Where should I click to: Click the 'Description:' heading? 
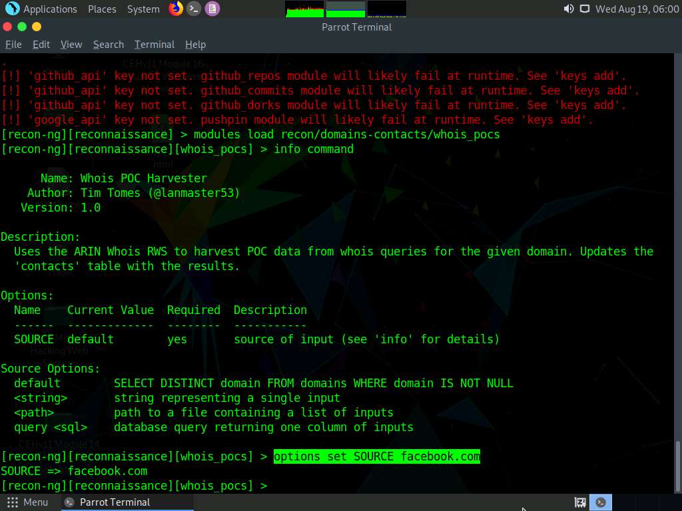[41, 237]
